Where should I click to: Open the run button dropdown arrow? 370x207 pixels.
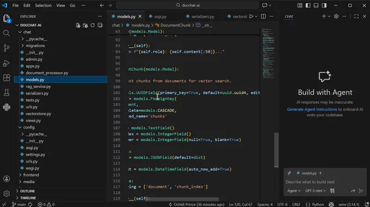256,16
